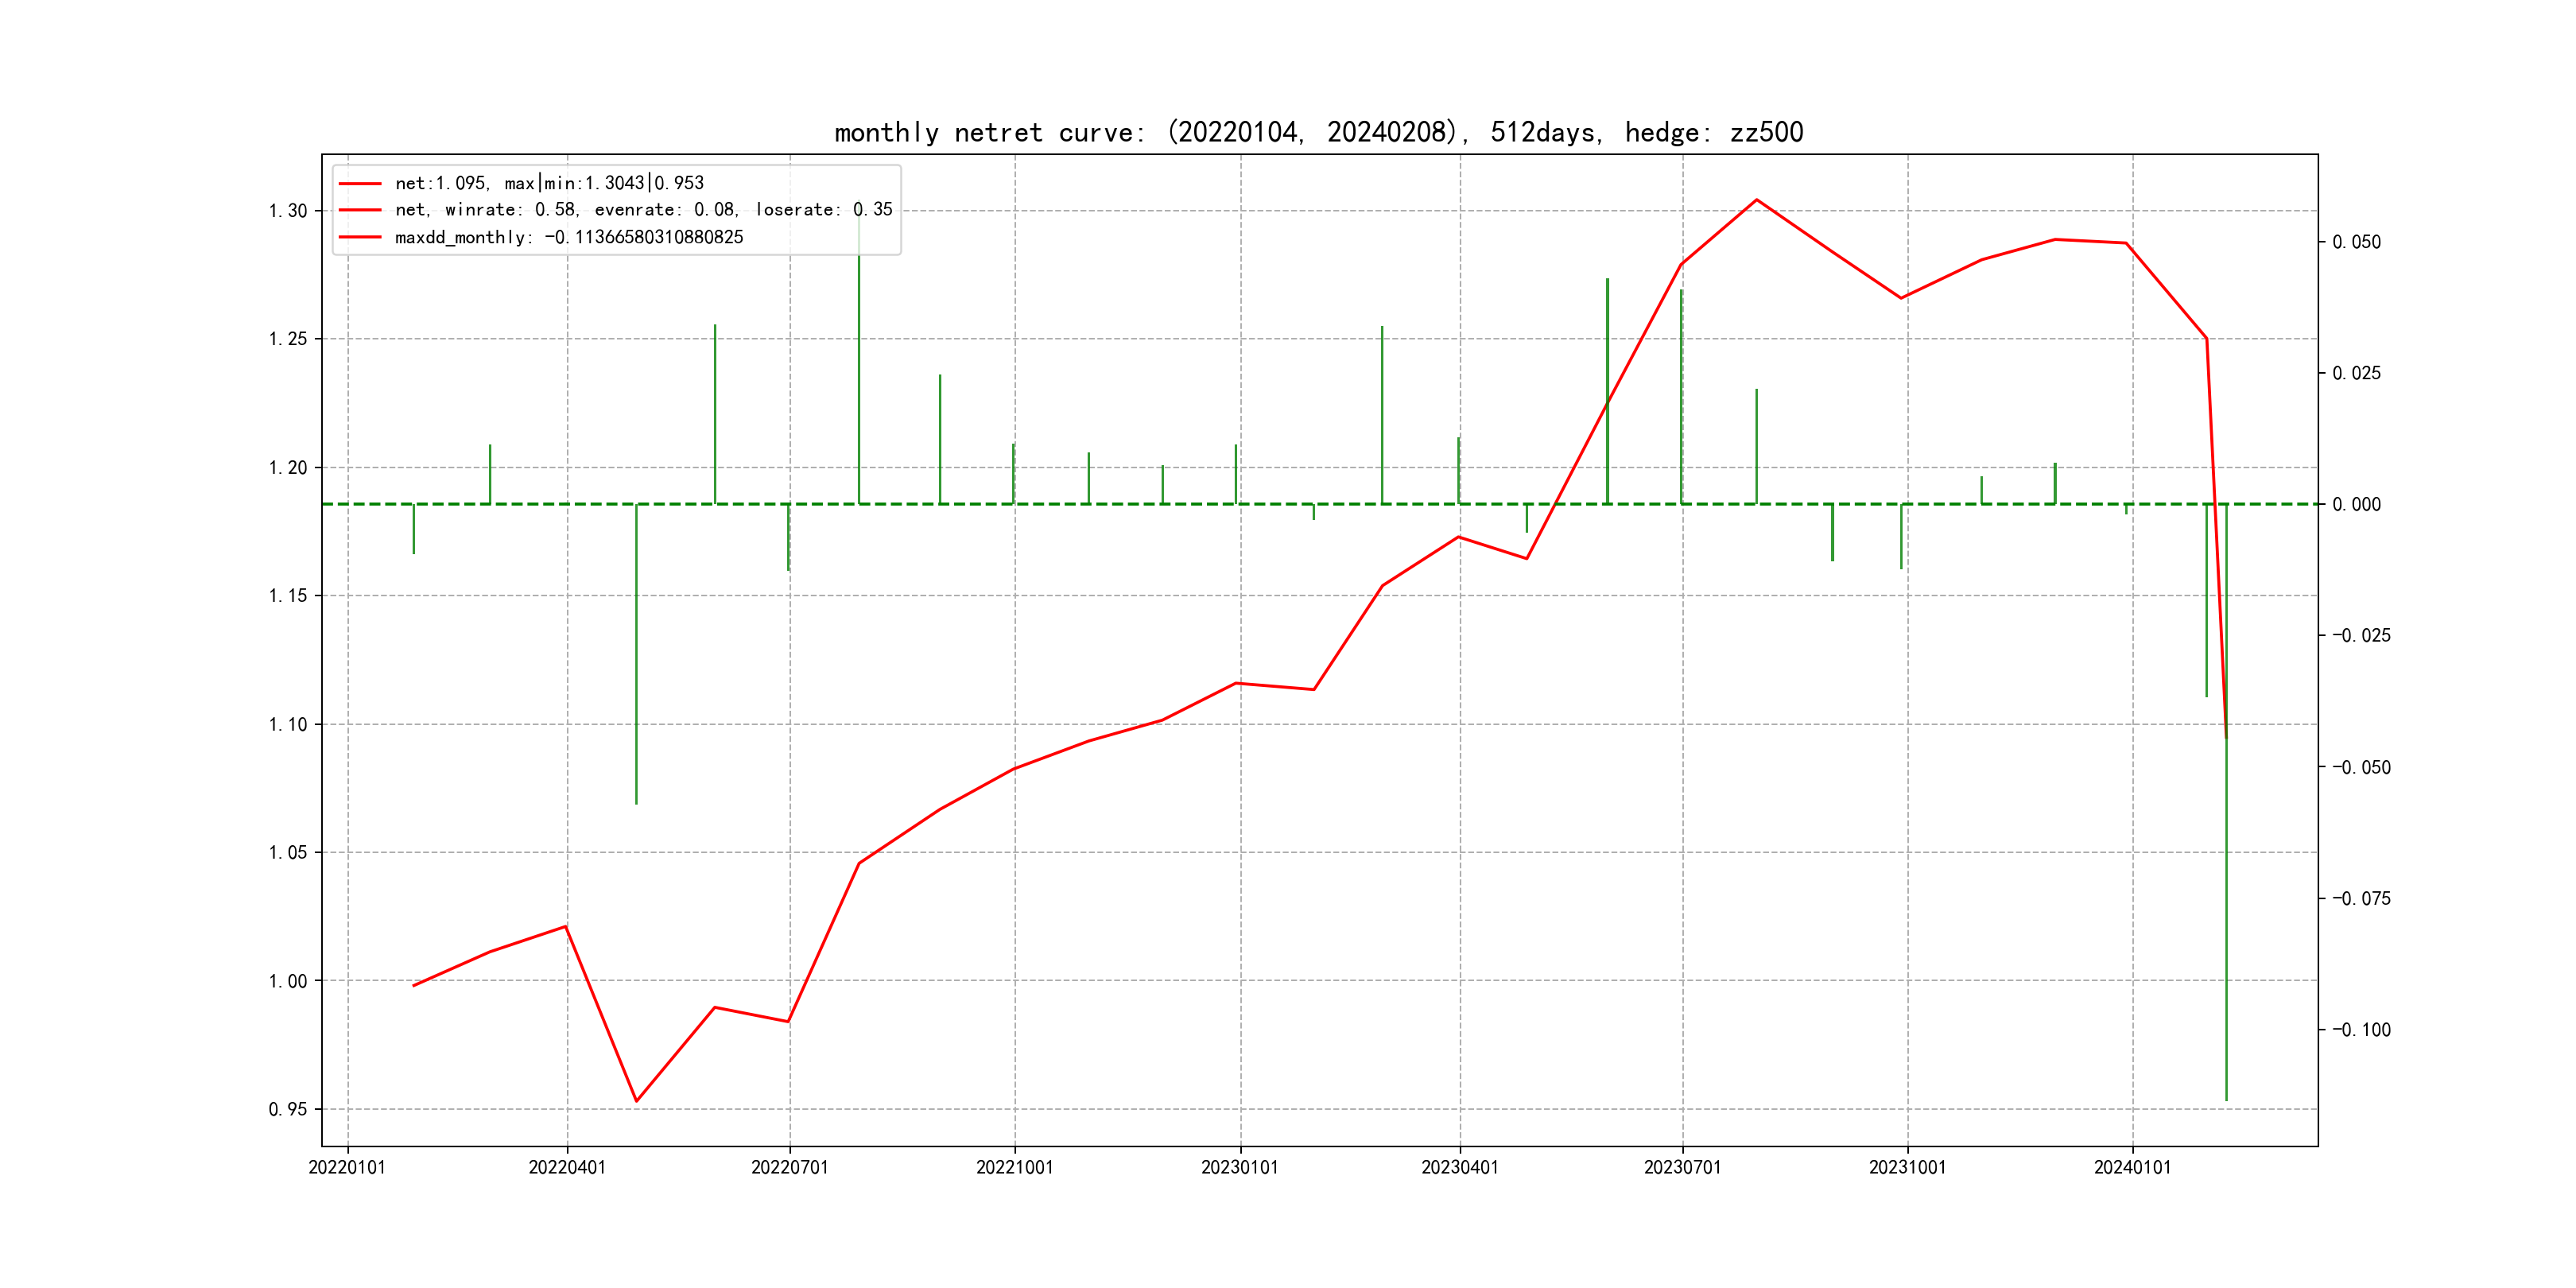Click the chart title text
2576x1288 pixels.
click(x=1318, y=132)
